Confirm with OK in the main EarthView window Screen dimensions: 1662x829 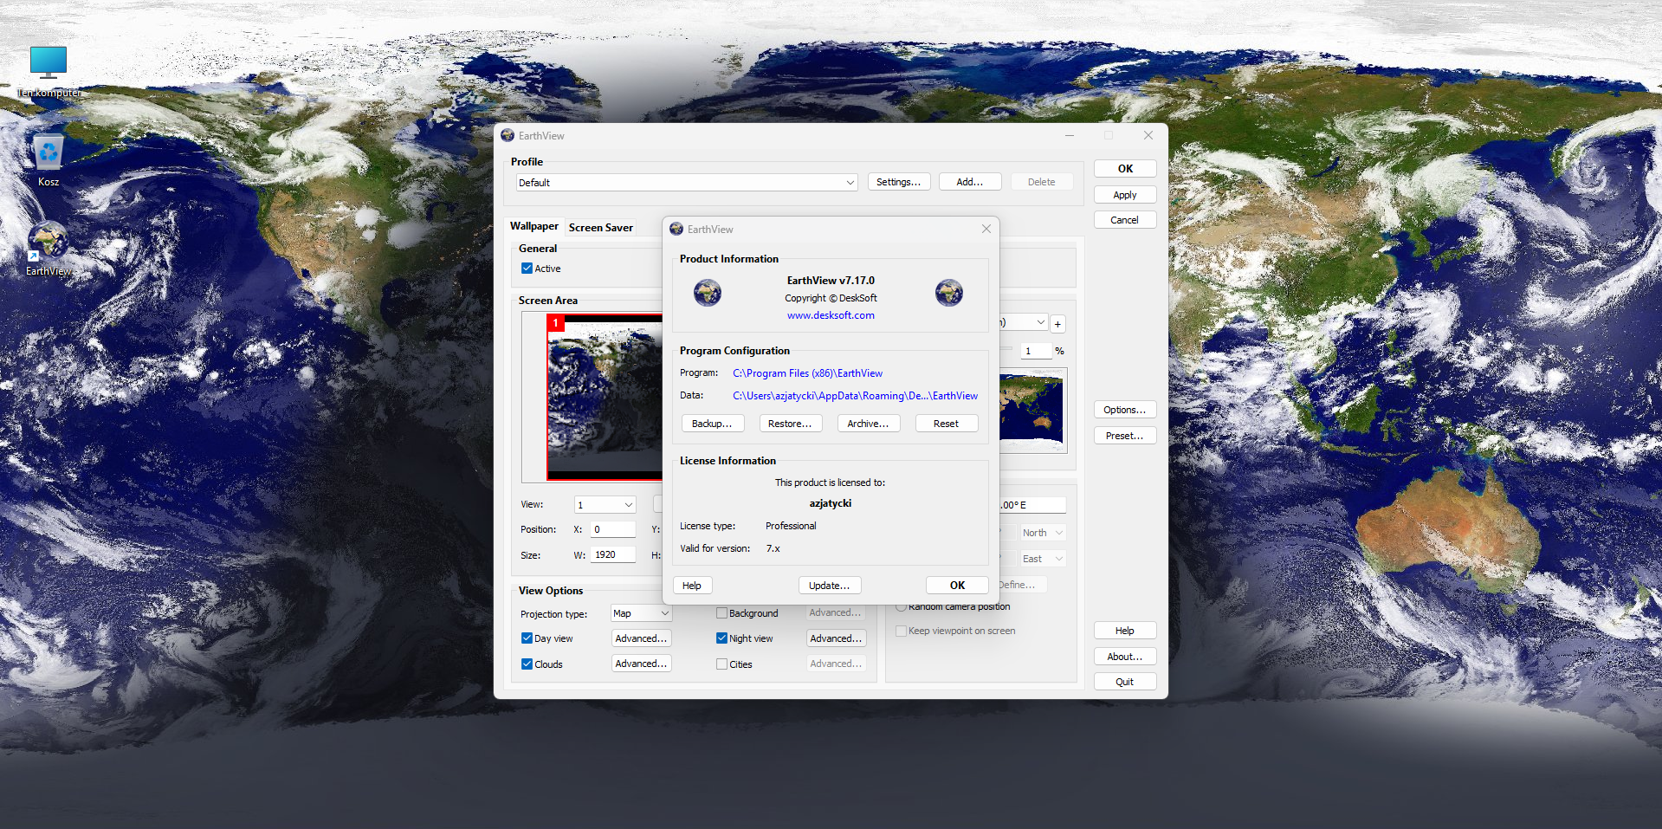(1125, 169)
